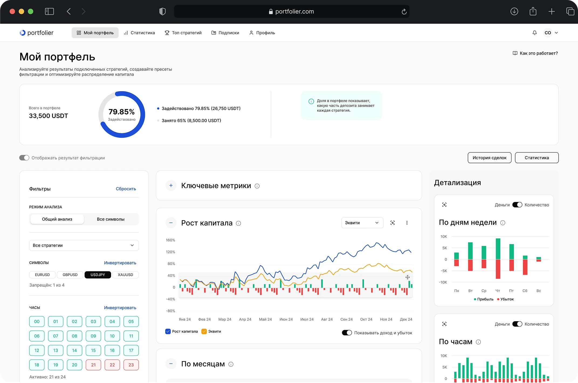
Task: Click the portfolier.com address bar
Action: point(291,11)
